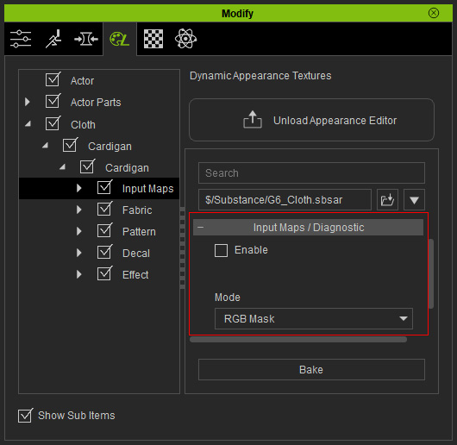Select the Pattern tree item label
457x445 pixels.
point(139,232)
